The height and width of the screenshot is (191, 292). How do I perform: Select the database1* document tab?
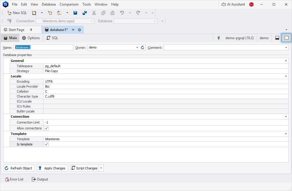click(59, 30)
